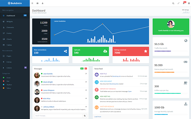Open Extras in the sidebar
The width and height of the screenshot is (191, 119).
[x=15, y=62]
